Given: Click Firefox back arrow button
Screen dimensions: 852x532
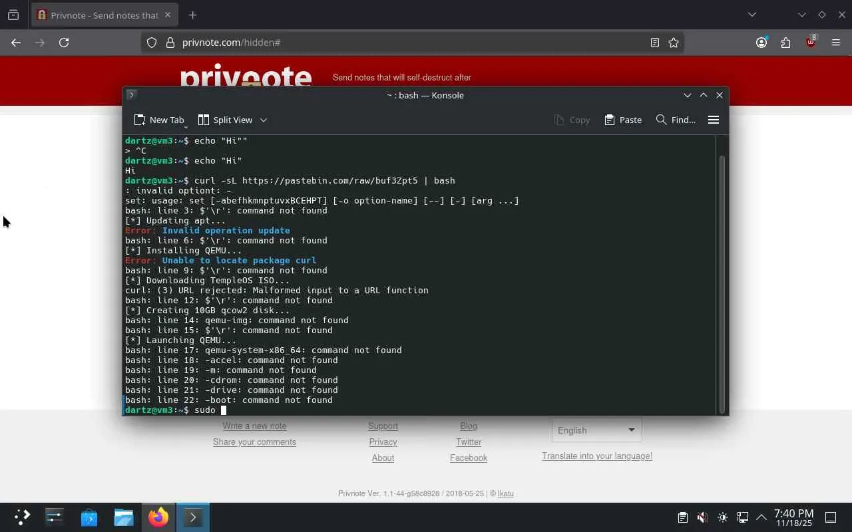Looking at the screenshot, I should coord(16,43).
